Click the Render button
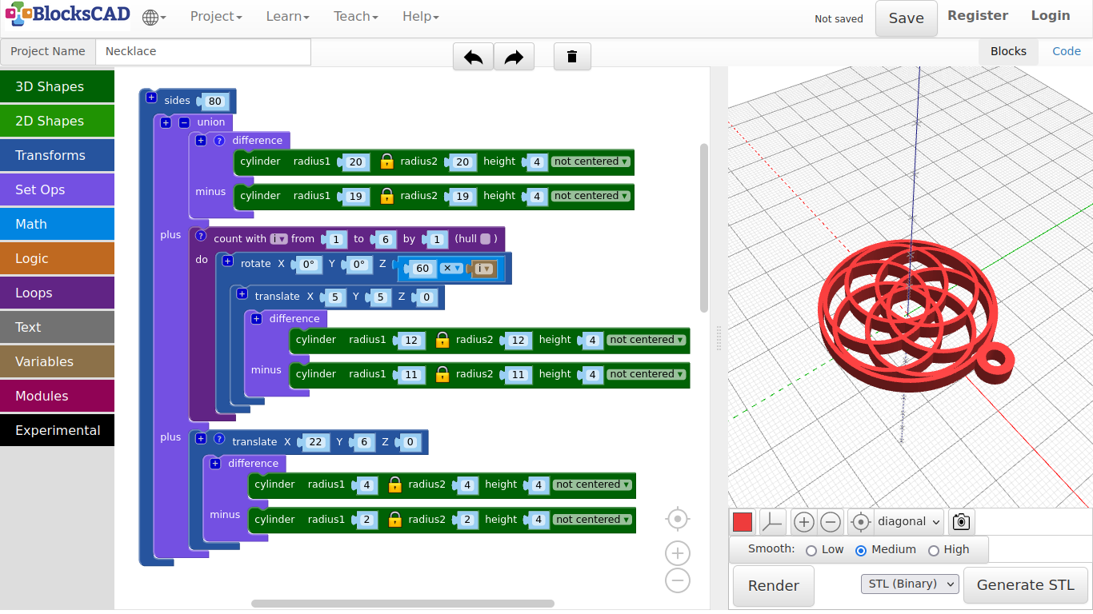Viewport: 1093px width, 614px height. [773, 586]
